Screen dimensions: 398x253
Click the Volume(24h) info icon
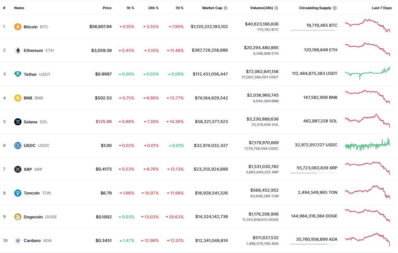click(x=276, y=8)
